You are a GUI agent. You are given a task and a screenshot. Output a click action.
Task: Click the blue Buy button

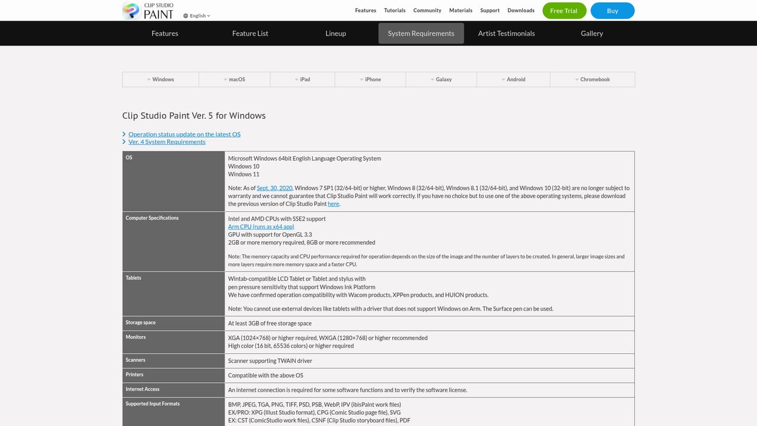tap(613, 11)
